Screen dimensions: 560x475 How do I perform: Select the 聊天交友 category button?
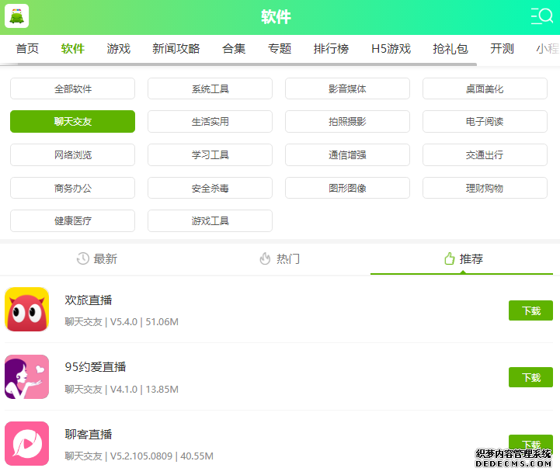point(72,121)
